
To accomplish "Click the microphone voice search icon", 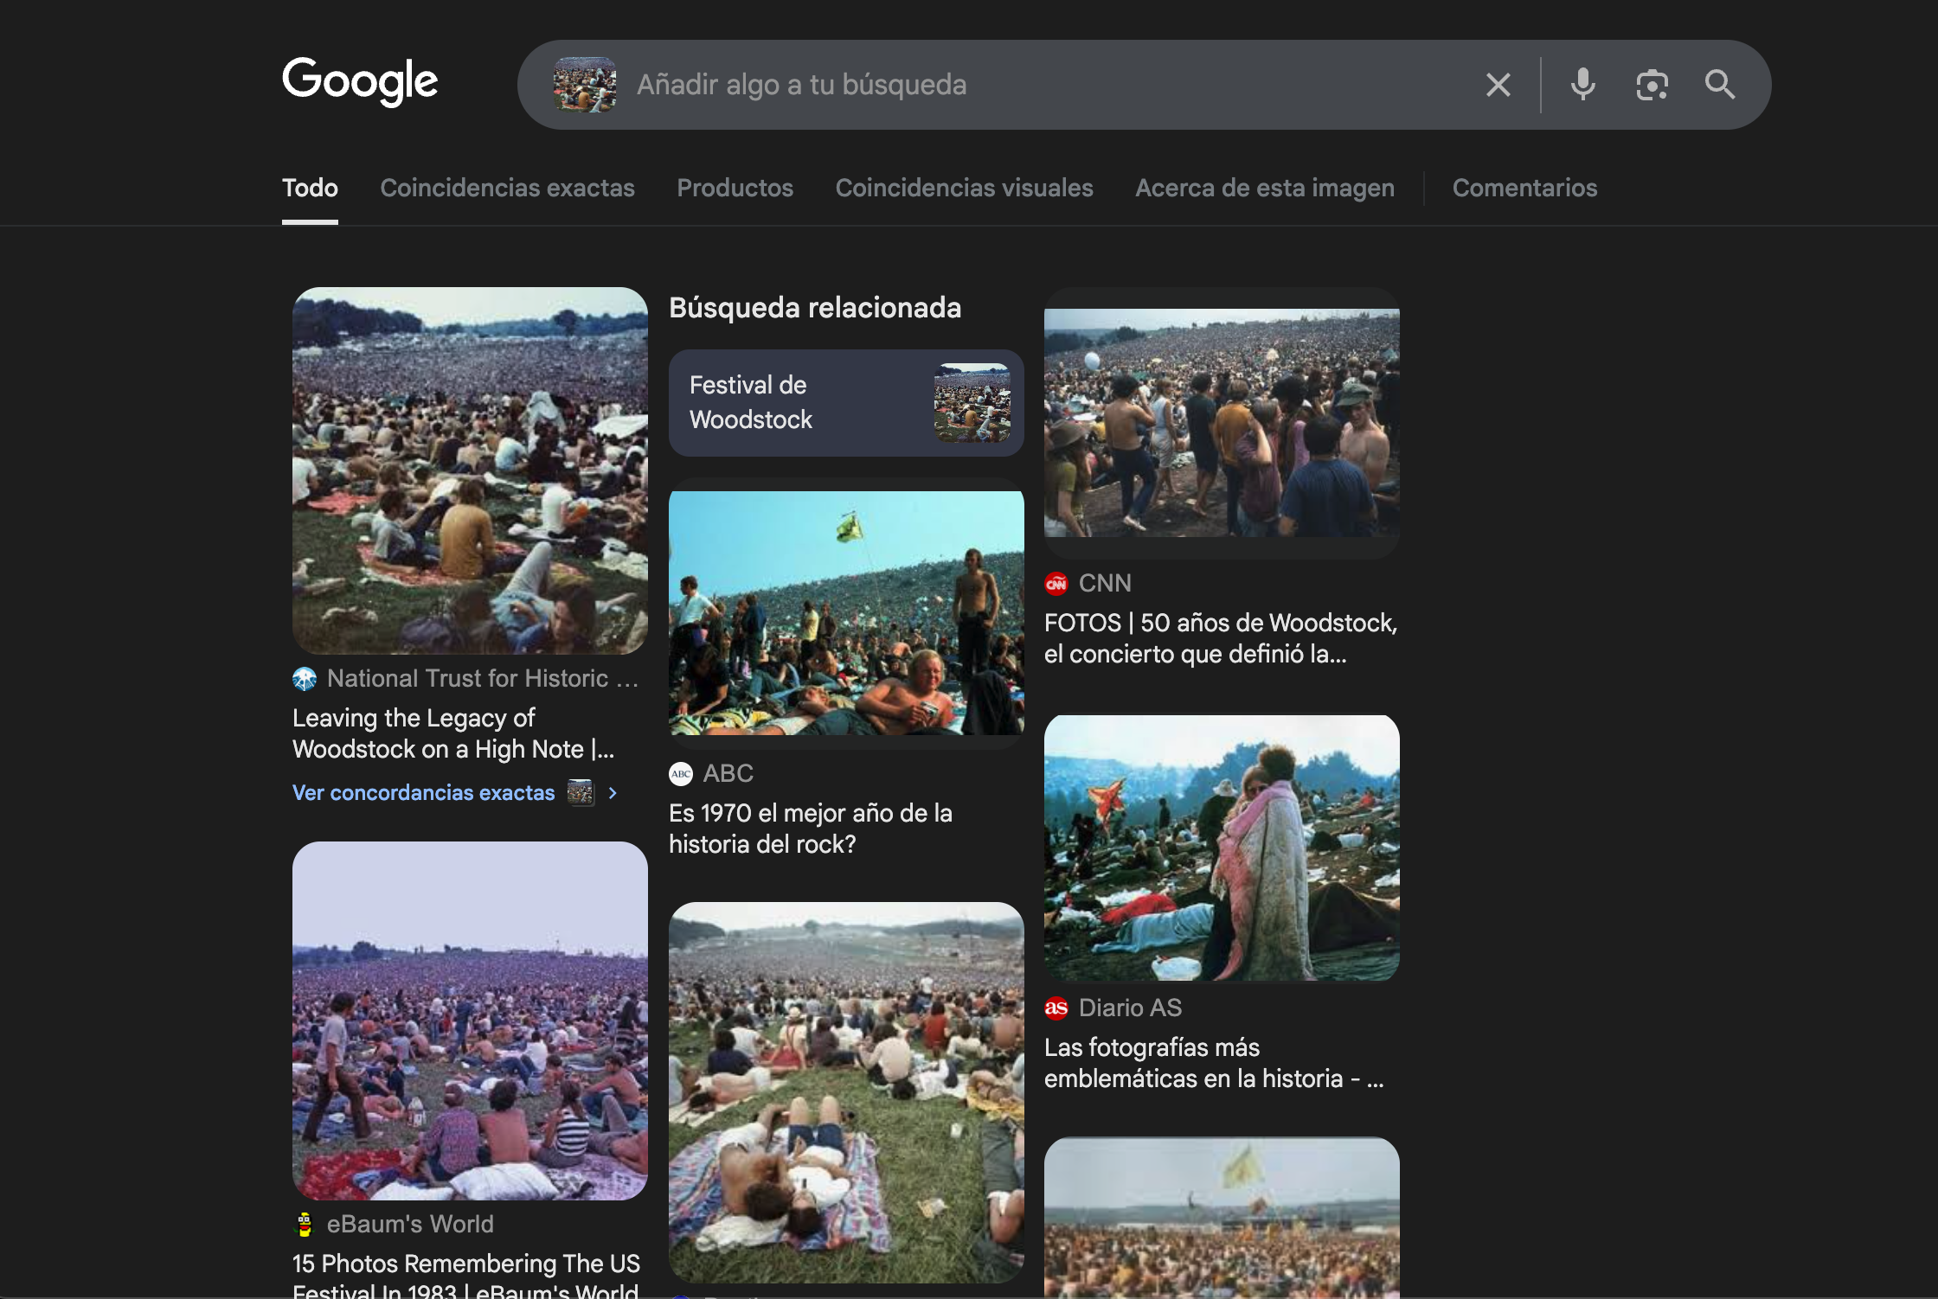I will pyautogui.click(x=1582, y=85).
